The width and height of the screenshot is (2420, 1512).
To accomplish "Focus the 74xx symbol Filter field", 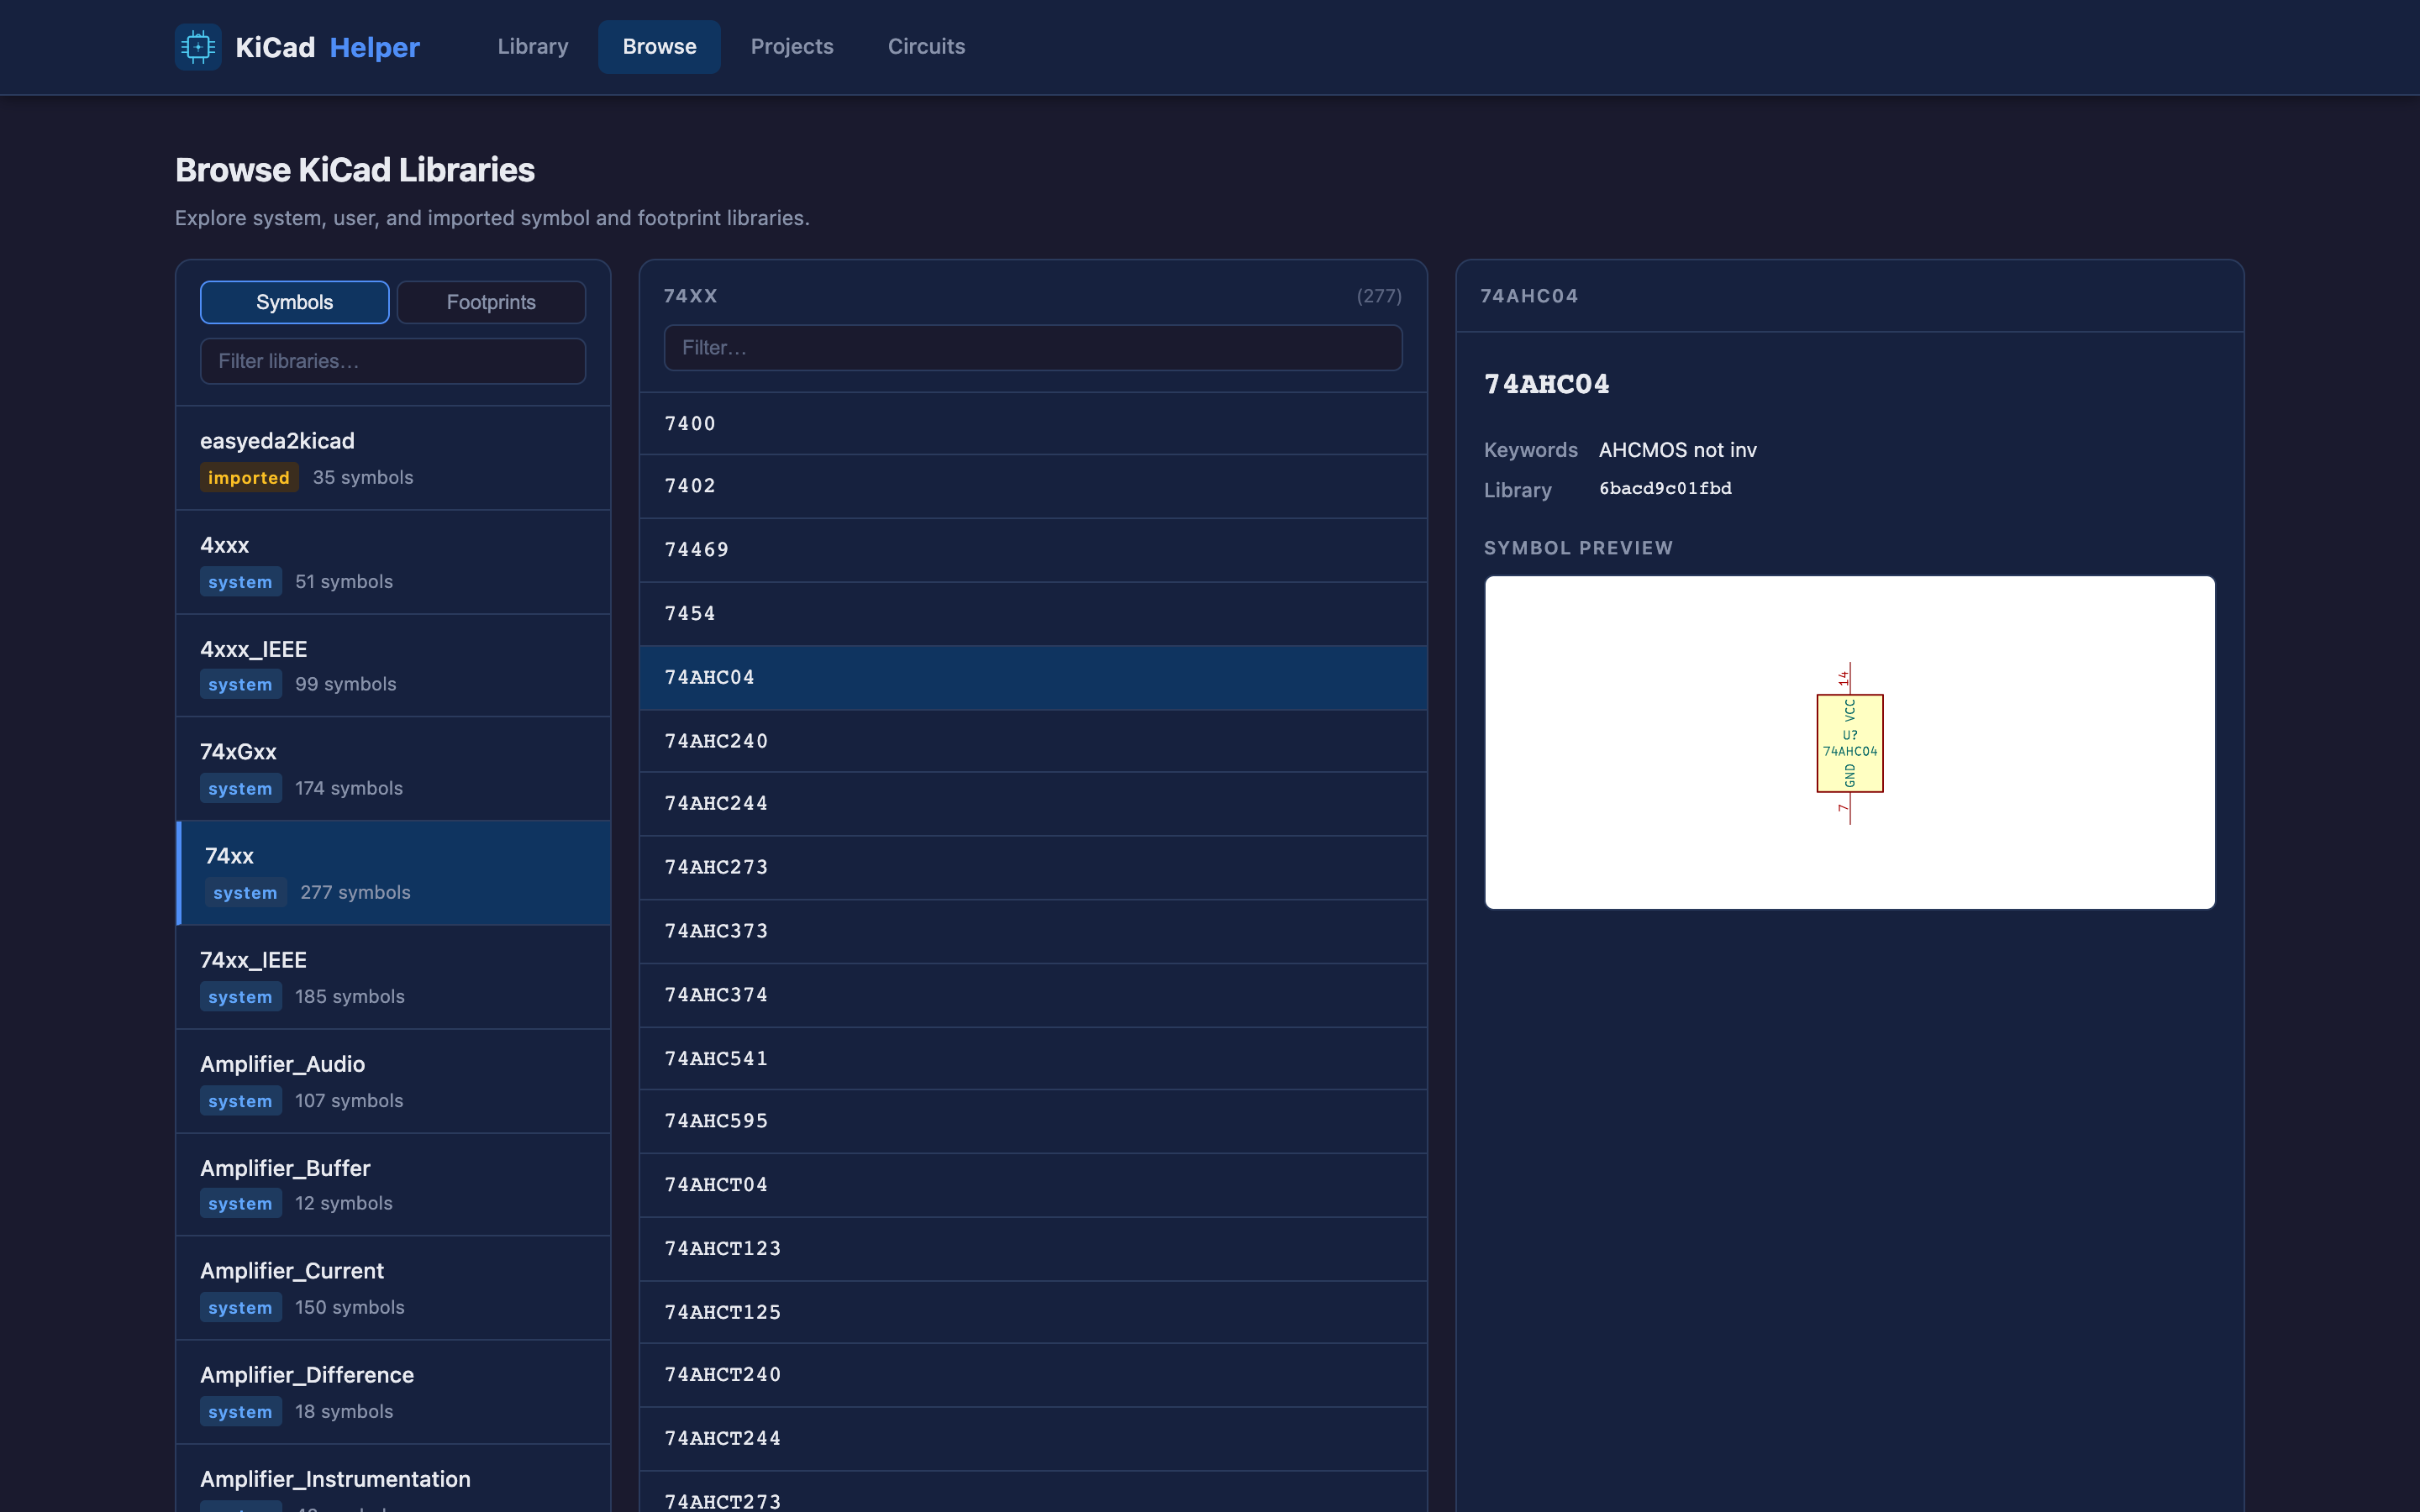I will click(x=1033, y=348).
